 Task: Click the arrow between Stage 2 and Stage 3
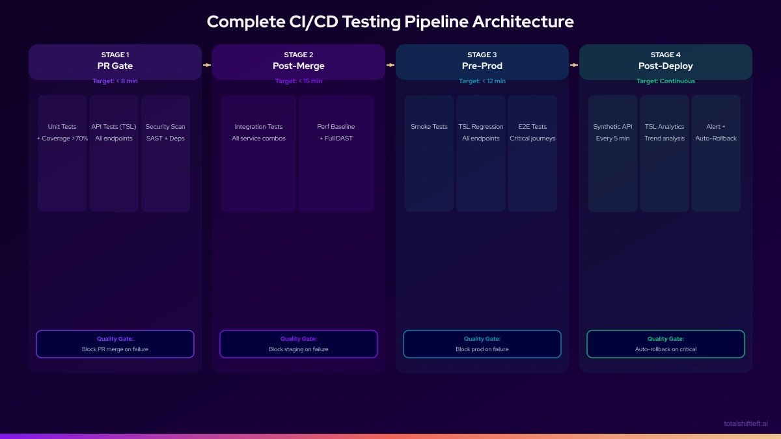coord(390,65)
